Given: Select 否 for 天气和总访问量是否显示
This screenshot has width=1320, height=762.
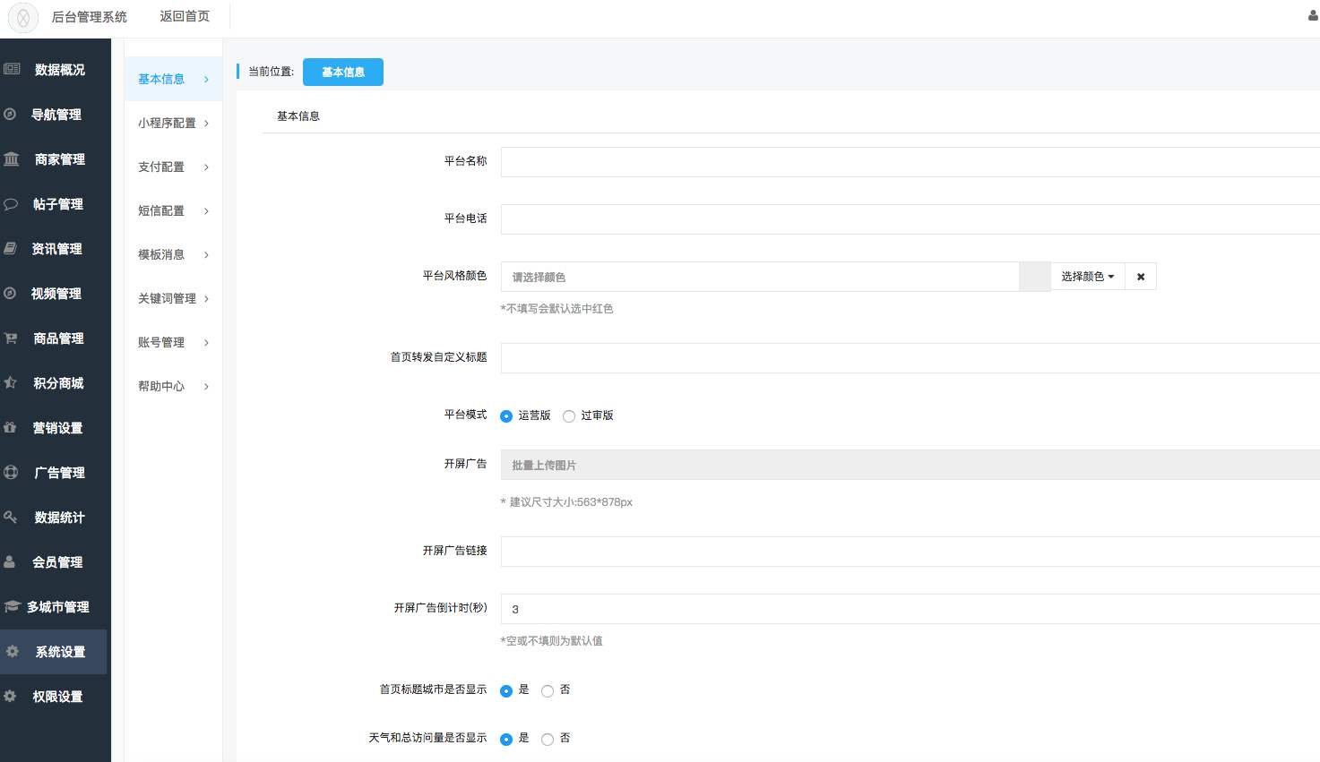Looking at the screenshot, I should click(x=548, y=740).
